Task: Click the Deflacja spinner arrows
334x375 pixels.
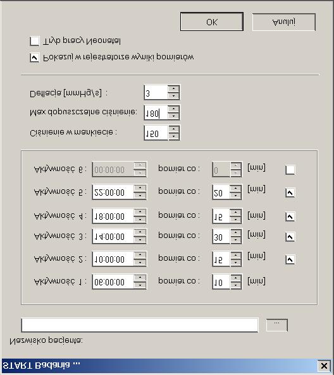Action: 173,92
